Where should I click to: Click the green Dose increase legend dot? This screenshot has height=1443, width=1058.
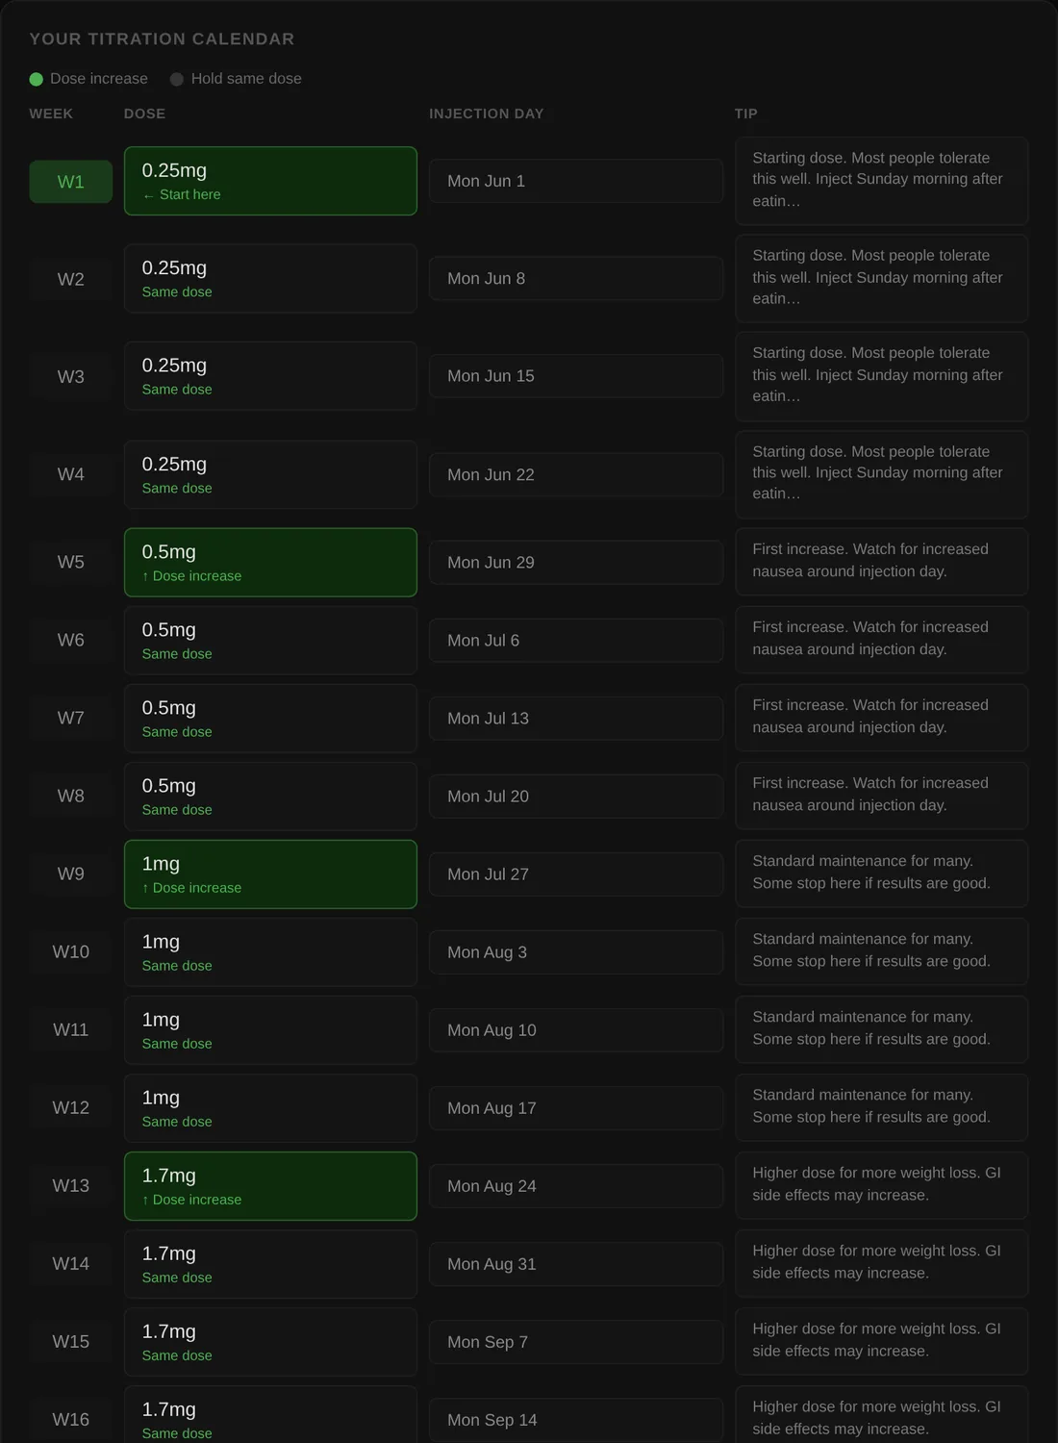point(37,79)
